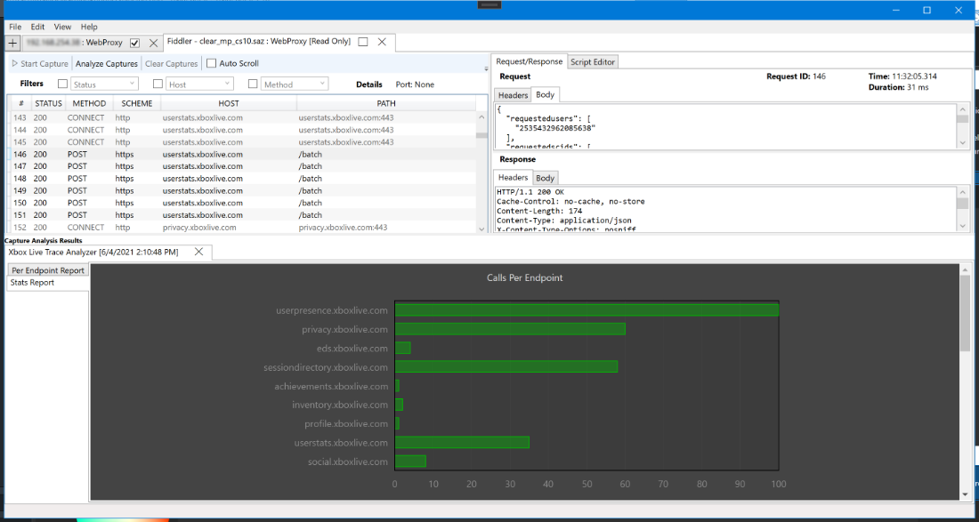Select request row 151
This screenshot has width=979, height=522.
(x=244, y=215)
